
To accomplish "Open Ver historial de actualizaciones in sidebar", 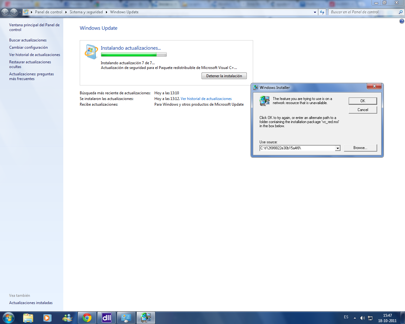I will (34, 55).
